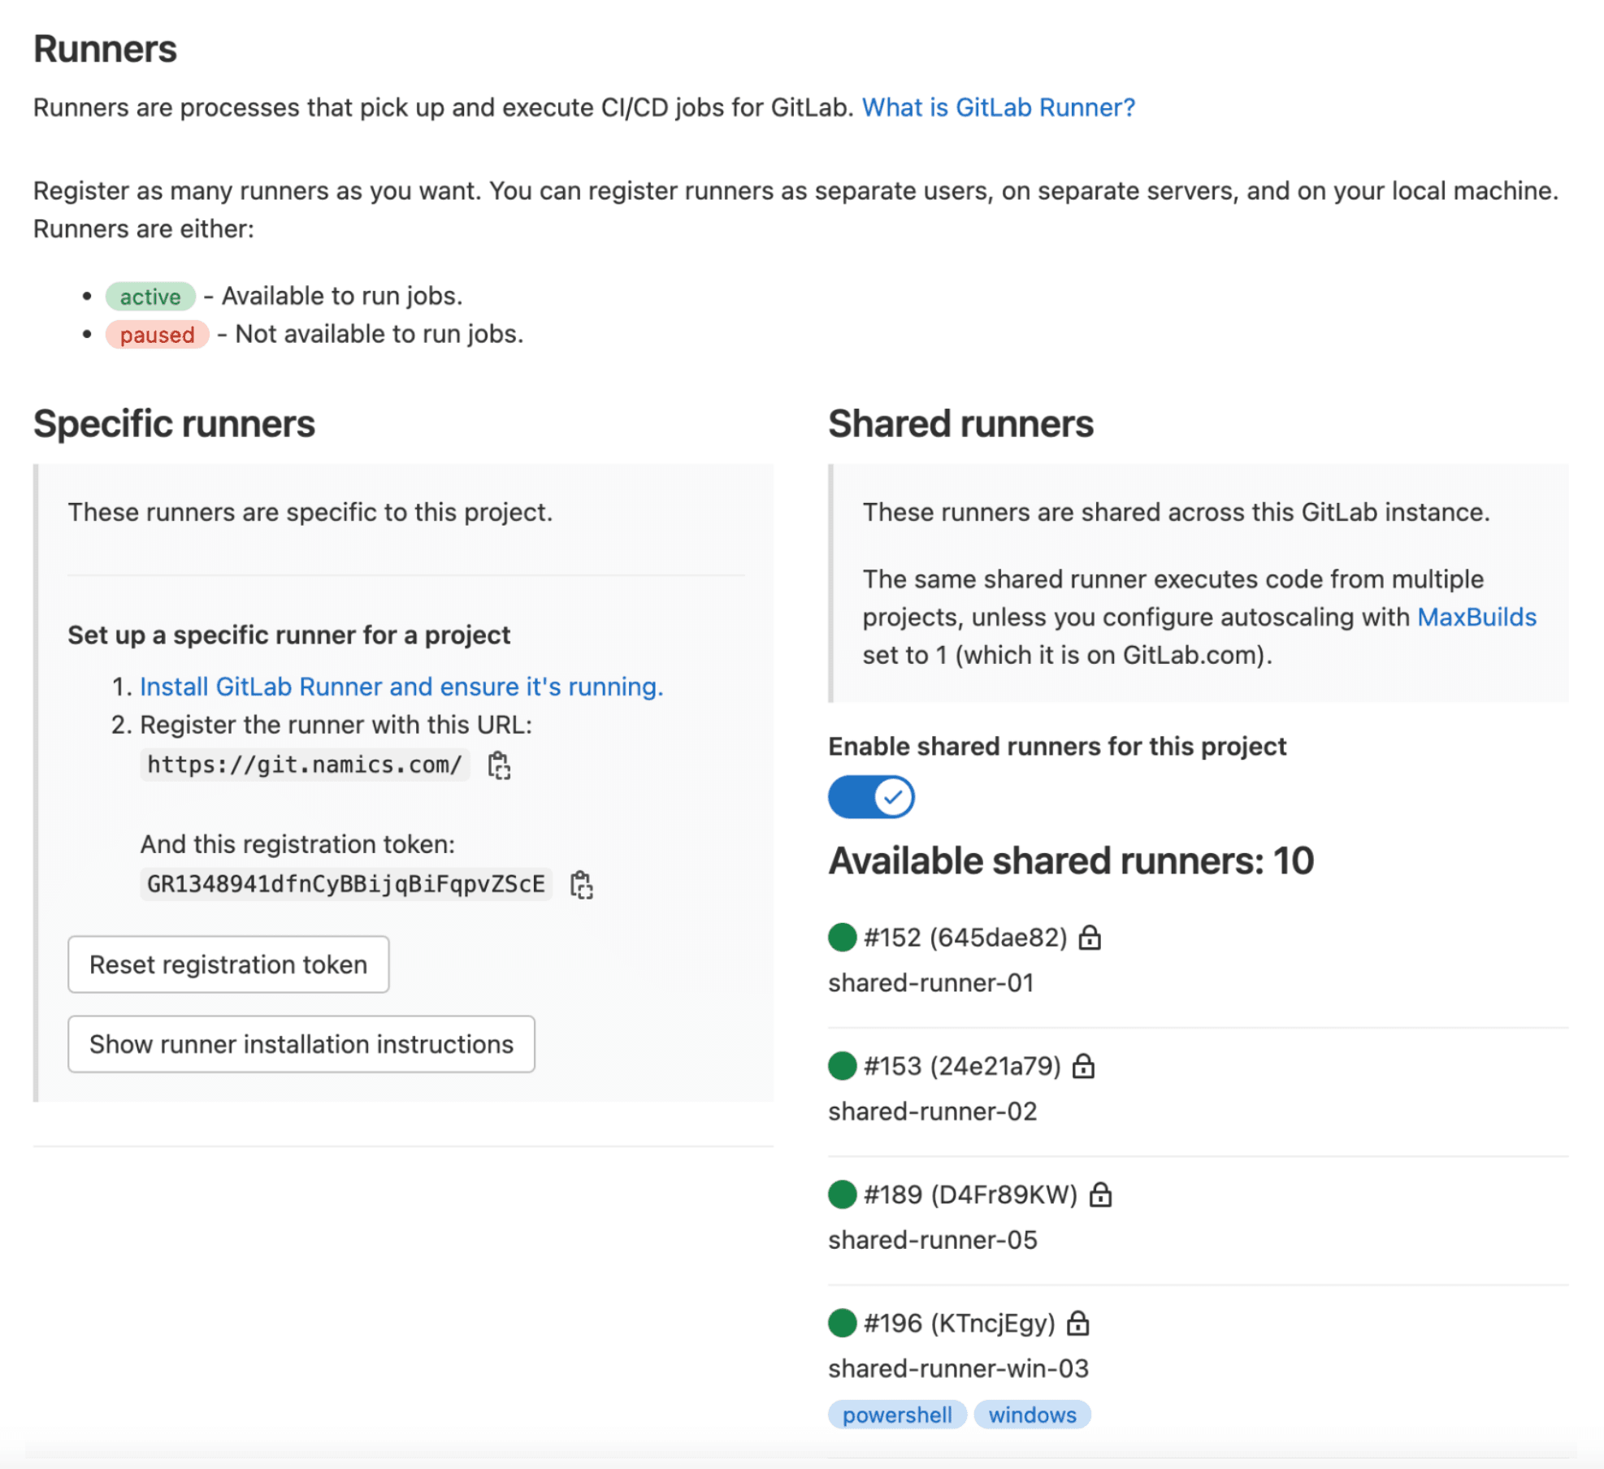Click runner ID #152 (645dae82)

965,938
